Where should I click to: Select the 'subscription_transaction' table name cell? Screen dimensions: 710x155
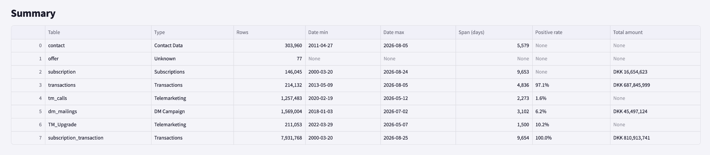pos(98,138)
